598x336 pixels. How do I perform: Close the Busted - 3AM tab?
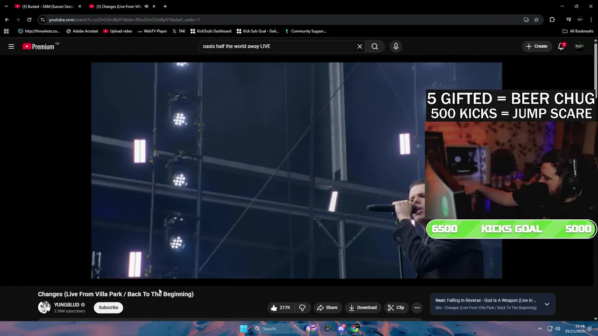click(79, 7)
